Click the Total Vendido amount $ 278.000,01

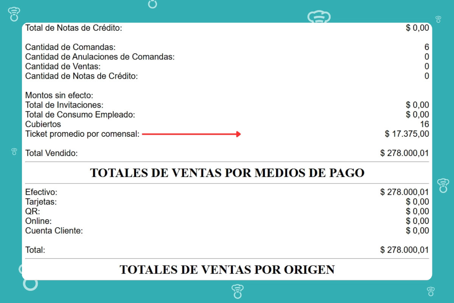tap(404, 153)
